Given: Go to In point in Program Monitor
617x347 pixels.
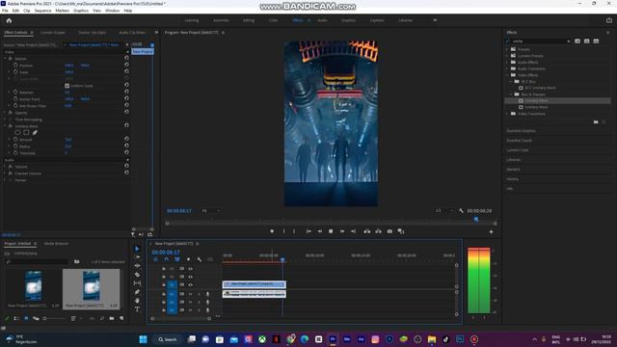Looking at the screenshot, I should (x=308, y=231).
